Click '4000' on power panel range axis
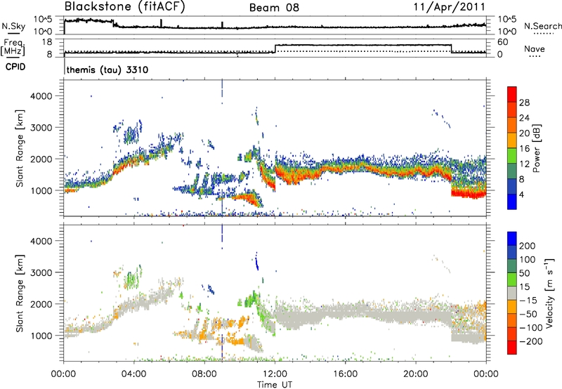 41,96
